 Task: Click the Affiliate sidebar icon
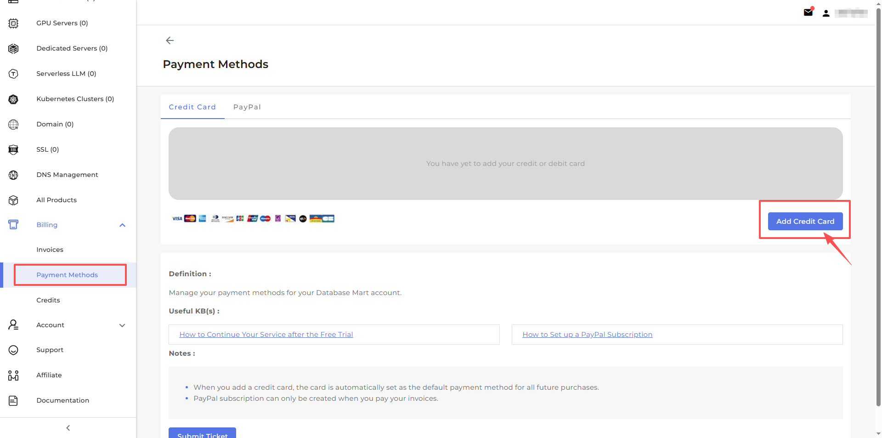pos(13,375)
